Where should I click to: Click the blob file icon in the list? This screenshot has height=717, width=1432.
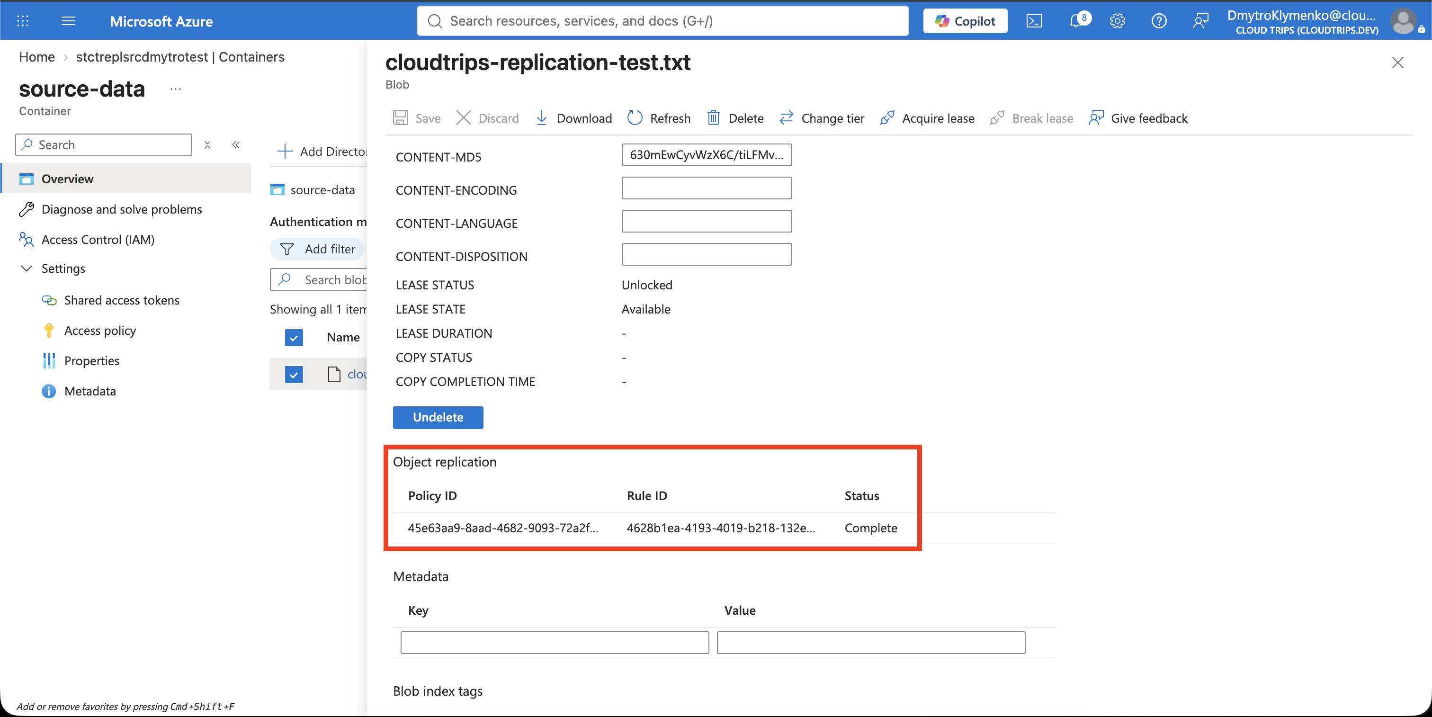coord(333,374)
